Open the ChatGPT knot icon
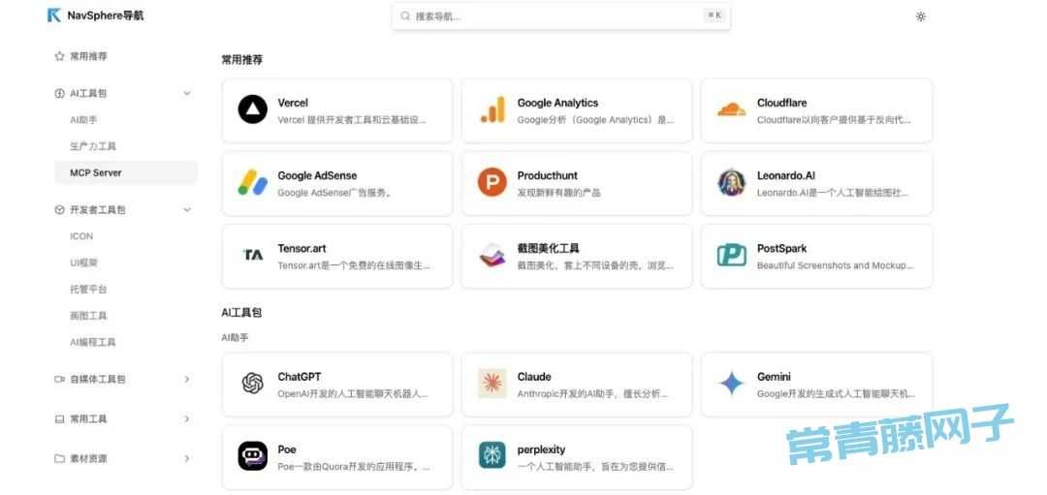Viewport: 1047px width, 495px height. (x=252, y=384)
